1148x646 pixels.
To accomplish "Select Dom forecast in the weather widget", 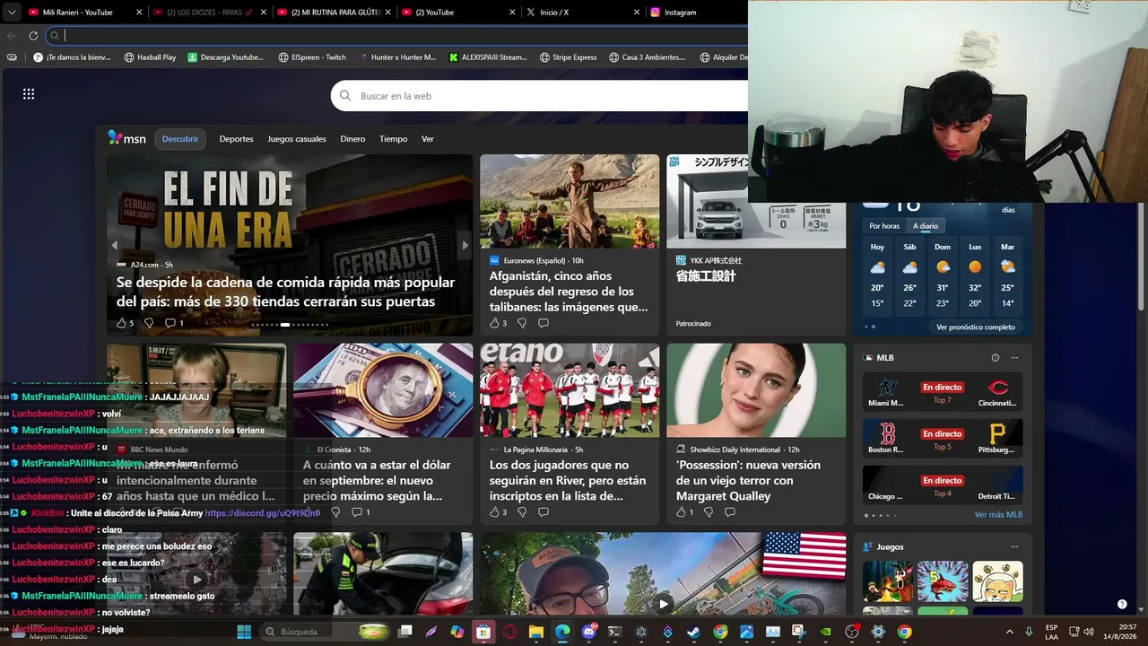I will coord(943,277).
